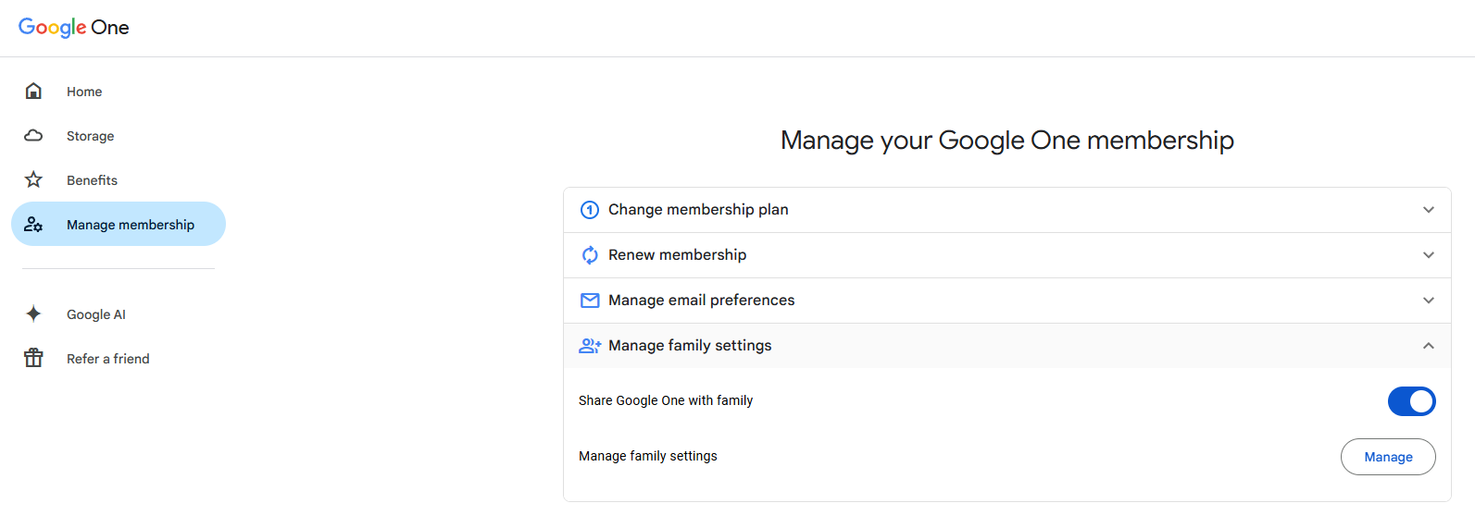Open the Benefits page
Screen dimensions: 1475x528
[119, 179]
